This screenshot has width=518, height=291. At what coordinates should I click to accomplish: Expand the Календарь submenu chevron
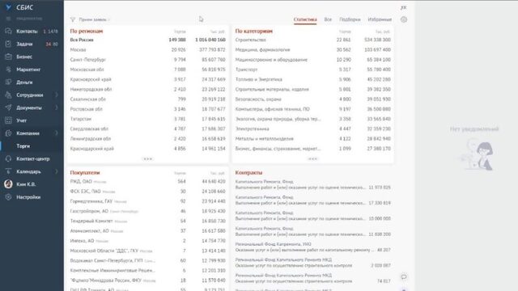click(x=57, y=171)
